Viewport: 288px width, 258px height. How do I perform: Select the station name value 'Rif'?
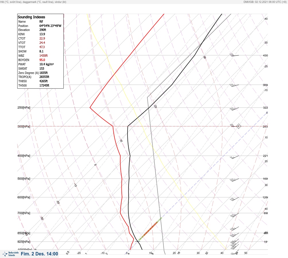pos(41,21)
